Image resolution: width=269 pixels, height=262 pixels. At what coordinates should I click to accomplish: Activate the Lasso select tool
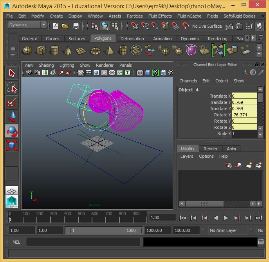(x=12, y=87)
